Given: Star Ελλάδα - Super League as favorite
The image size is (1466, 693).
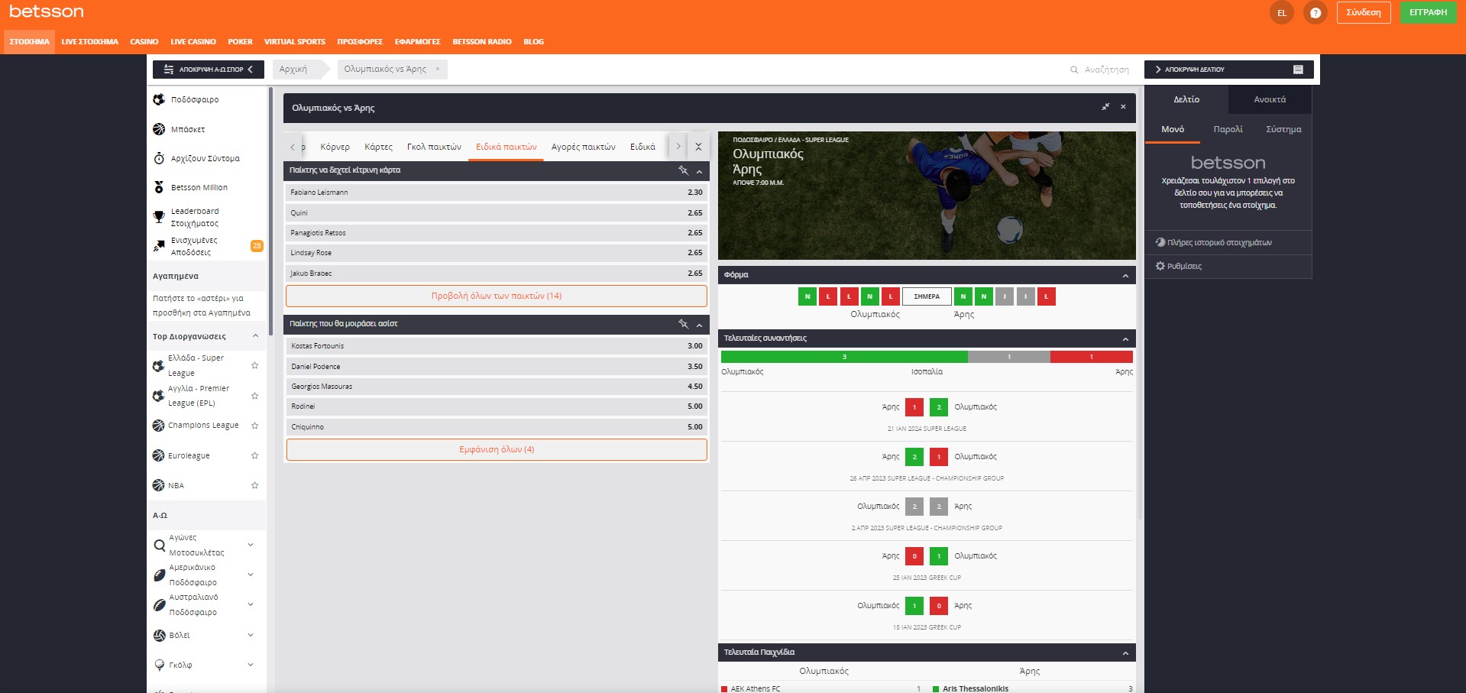Looking at the screenshot, I should 254,365.
